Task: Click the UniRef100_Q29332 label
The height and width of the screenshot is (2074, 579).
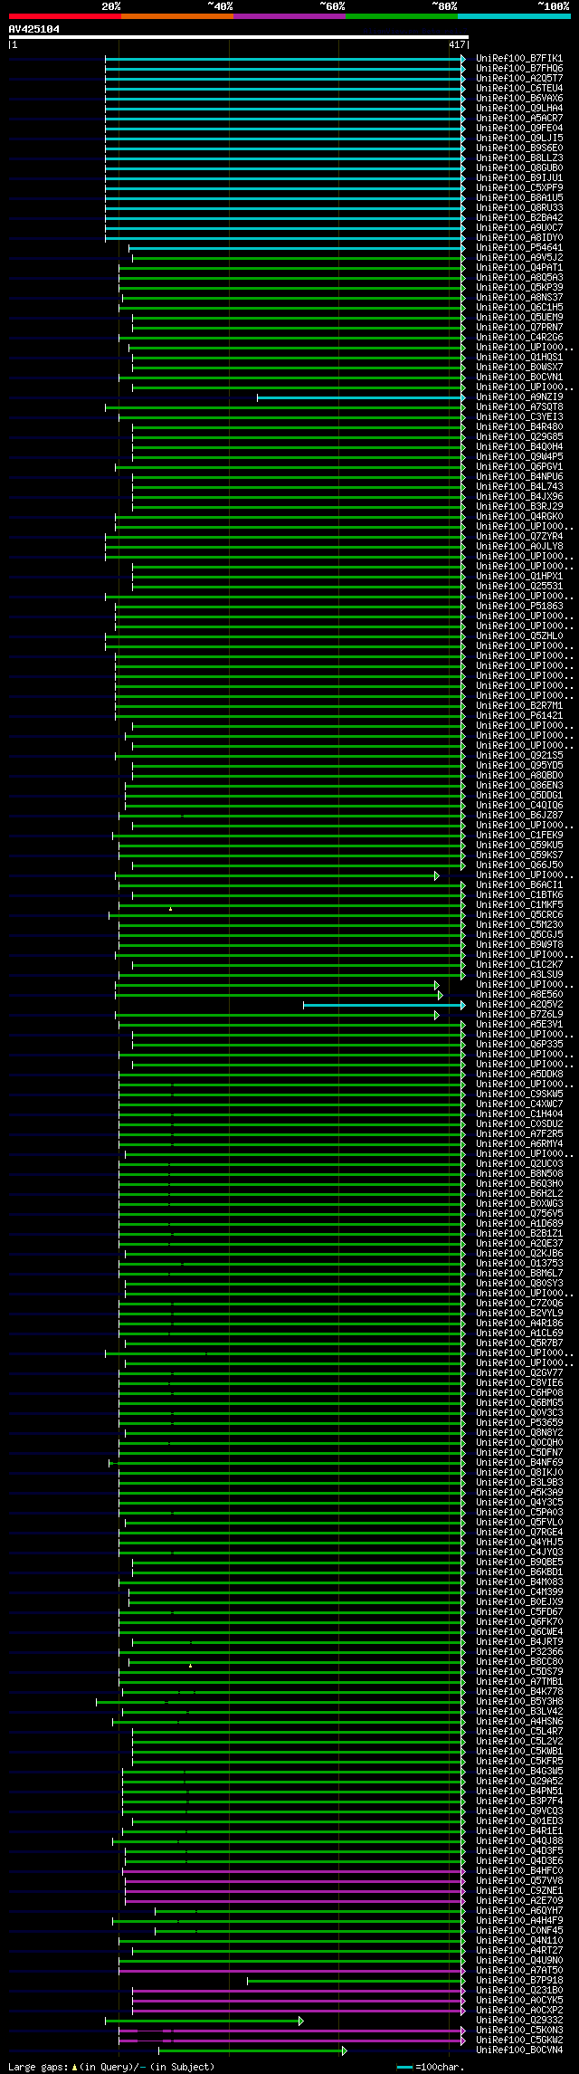Action: point(519,2021)
